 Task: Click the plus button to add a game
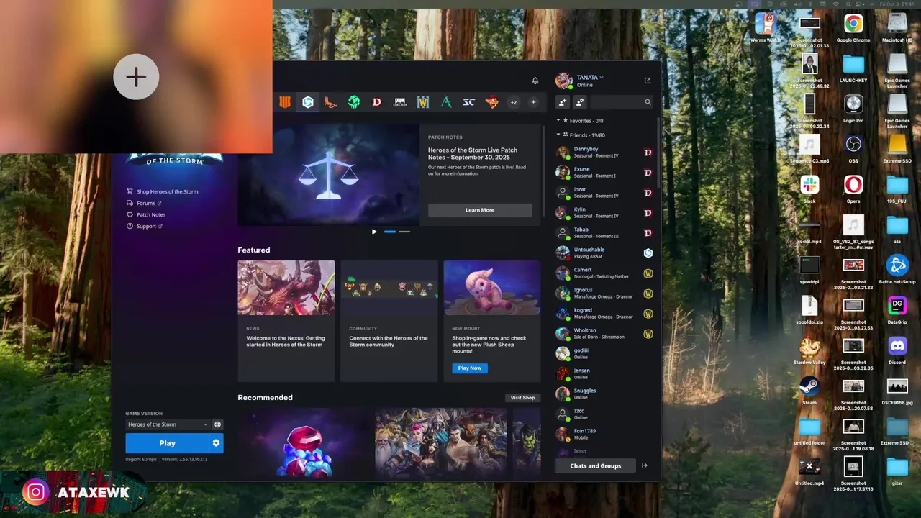[x=533, y=102]
